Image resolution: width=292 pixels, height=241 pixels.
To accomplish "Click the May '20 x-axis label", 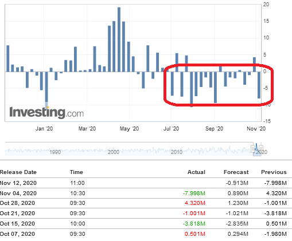I will [129, 129].
